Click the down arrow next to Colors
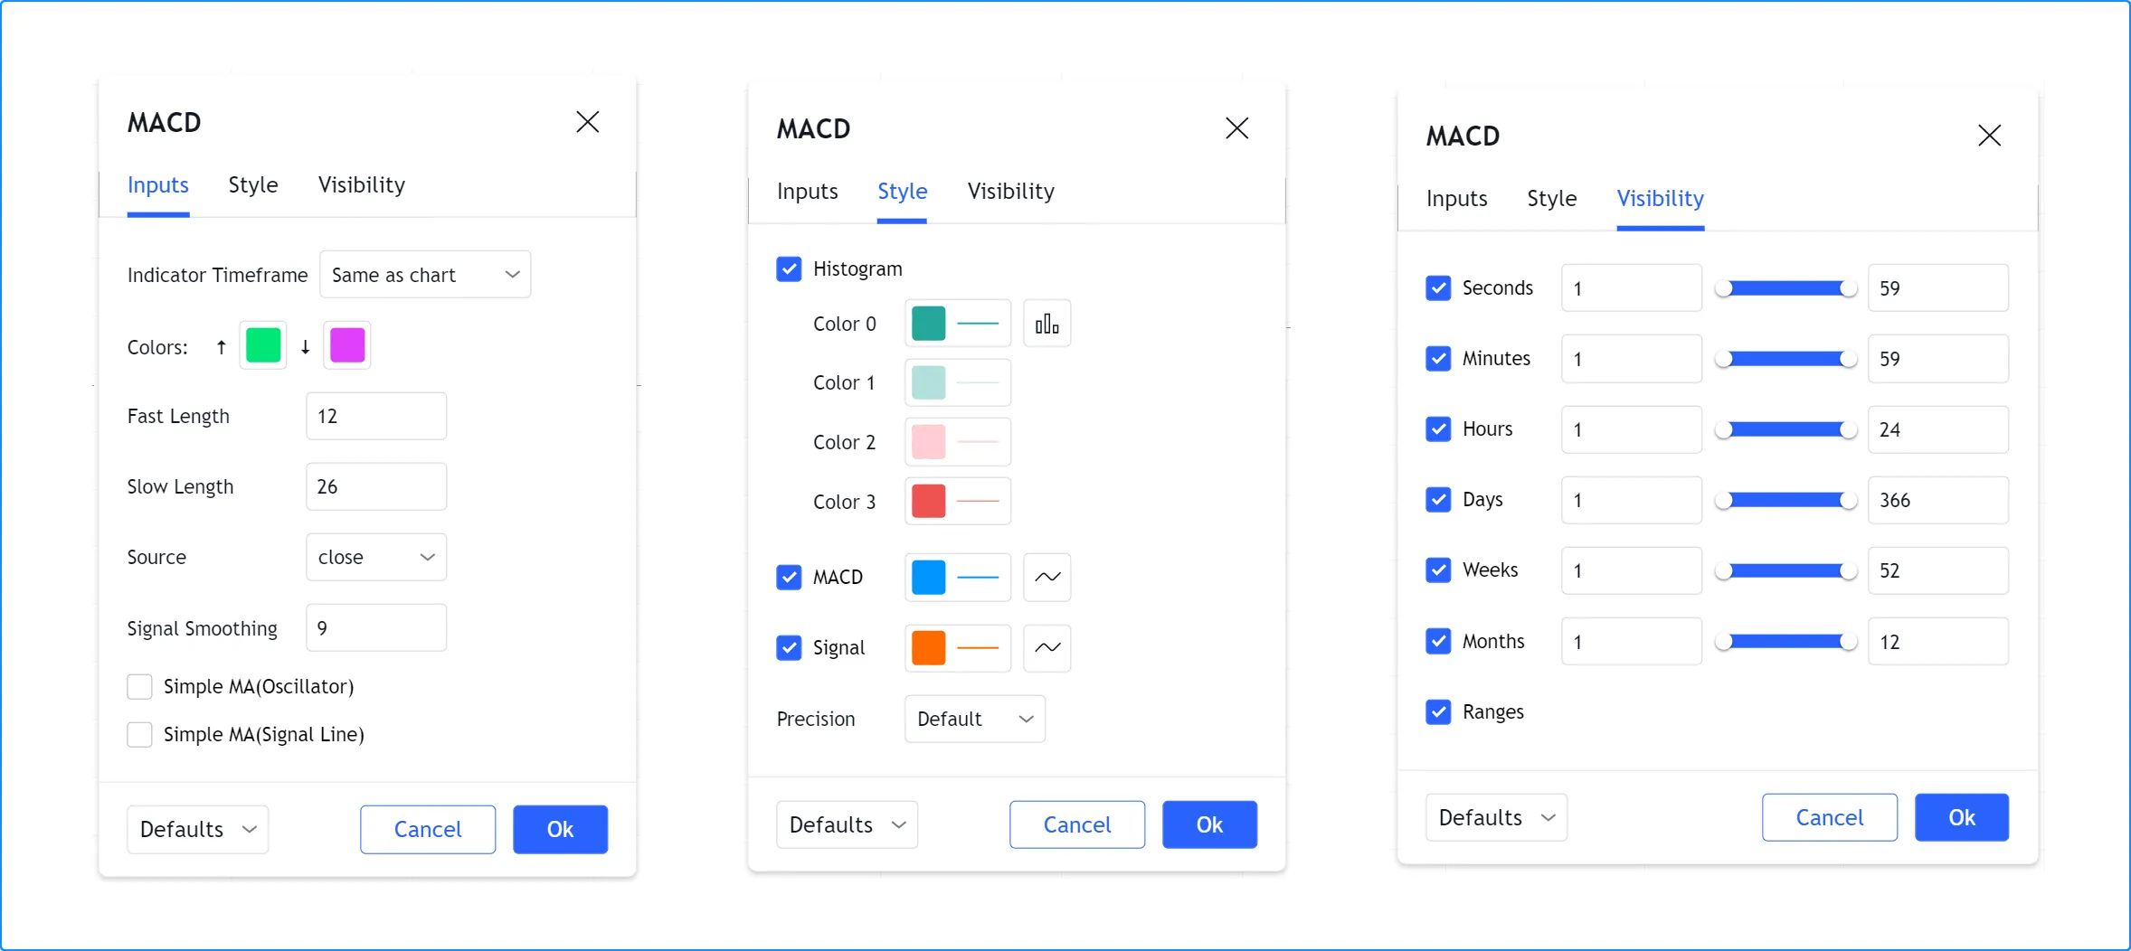This screenshot has width=2131, height=951. [x=306, y=346]
